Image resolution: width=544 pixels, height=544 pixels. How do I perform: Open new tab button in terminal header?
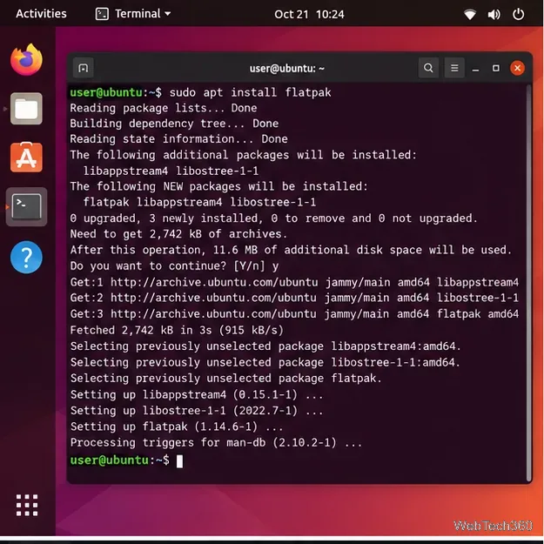(x=84, y=68)
